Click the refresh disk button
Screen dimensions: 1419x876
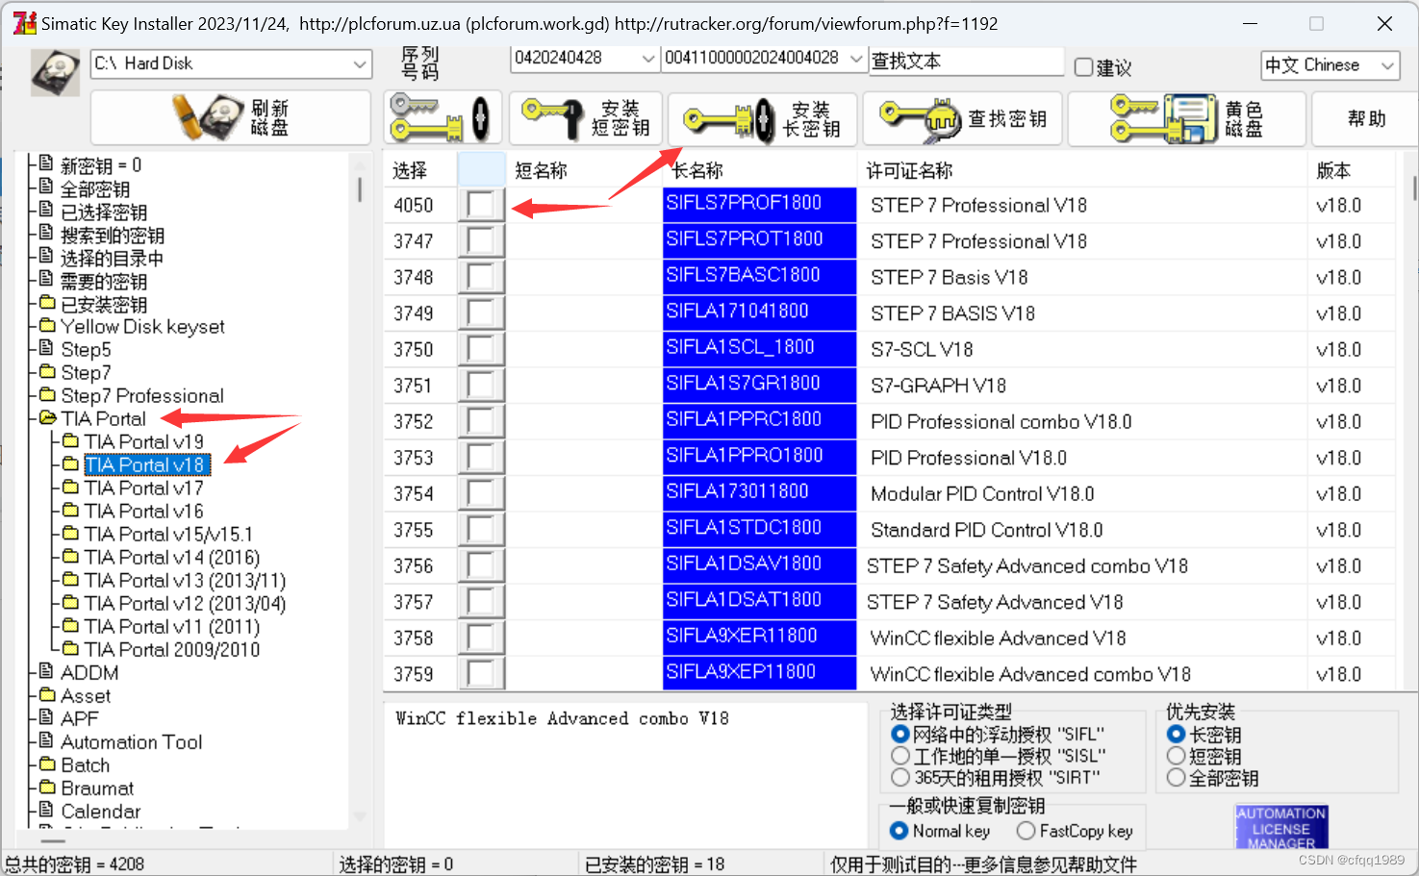[231, 117]
